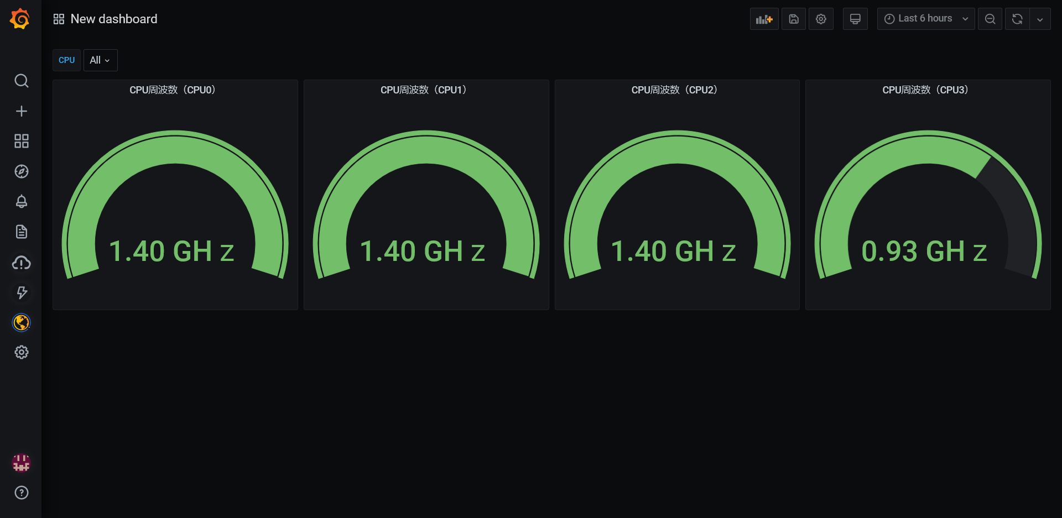Toggle the cycle view mode monitor icon

pos(855,19)
